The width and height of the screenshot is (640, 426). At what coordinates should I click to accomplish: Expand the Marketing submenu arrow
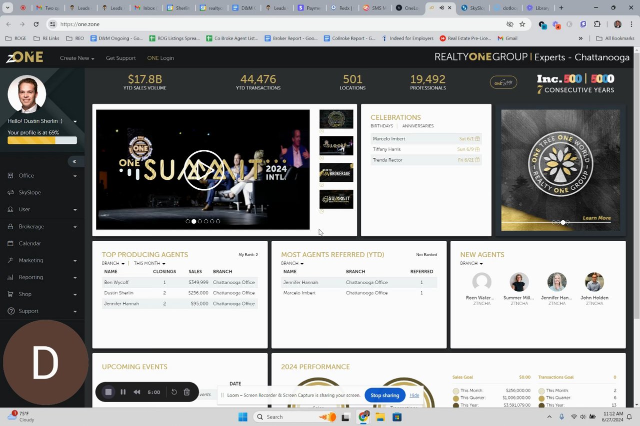(75, 261)
